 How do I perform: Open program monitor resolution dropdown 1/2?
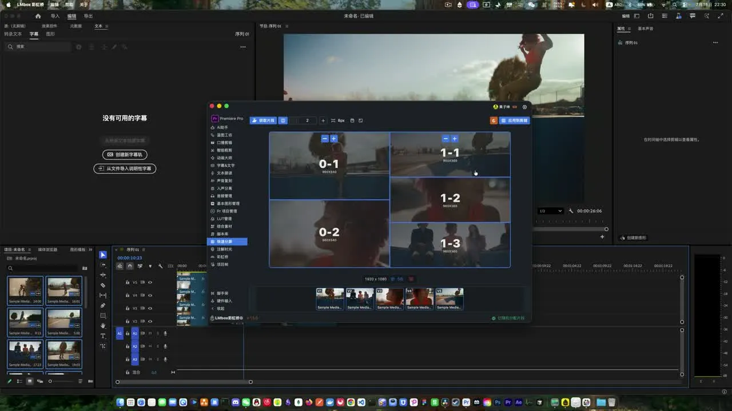click(551, 211)
